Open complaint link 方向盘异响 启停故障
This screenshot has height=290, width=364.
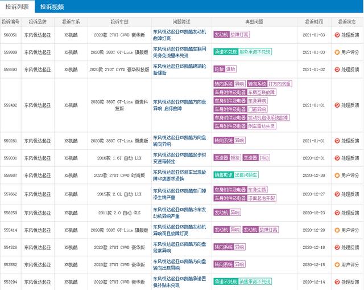coord(180,105)
